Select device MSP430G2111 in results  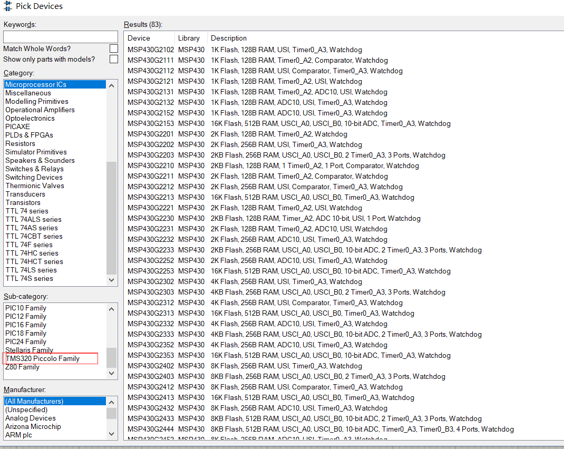[150, 60]
